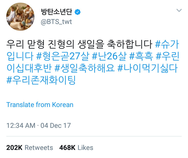The image size is (188, 158).
Task: View the 202K Retweets list
Action: (x=30, y=148)
